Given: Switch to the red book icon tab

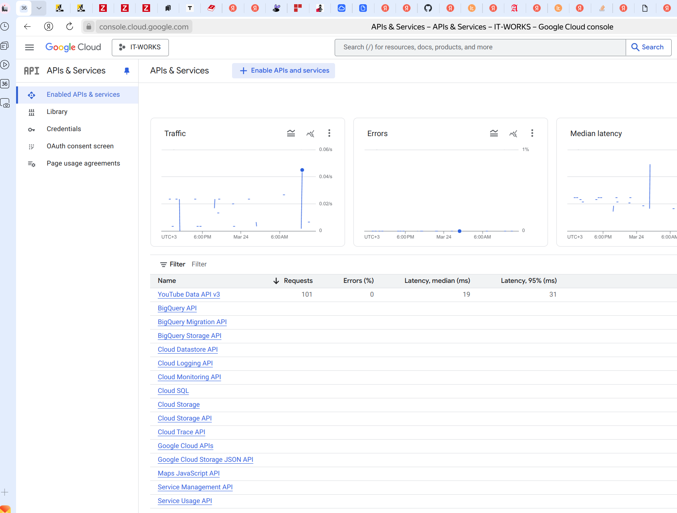Looking at the screenshot, I should click(211, 8).
